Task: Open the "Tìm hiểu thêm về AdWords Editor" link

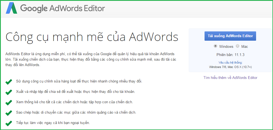Action: pos(230,78)
